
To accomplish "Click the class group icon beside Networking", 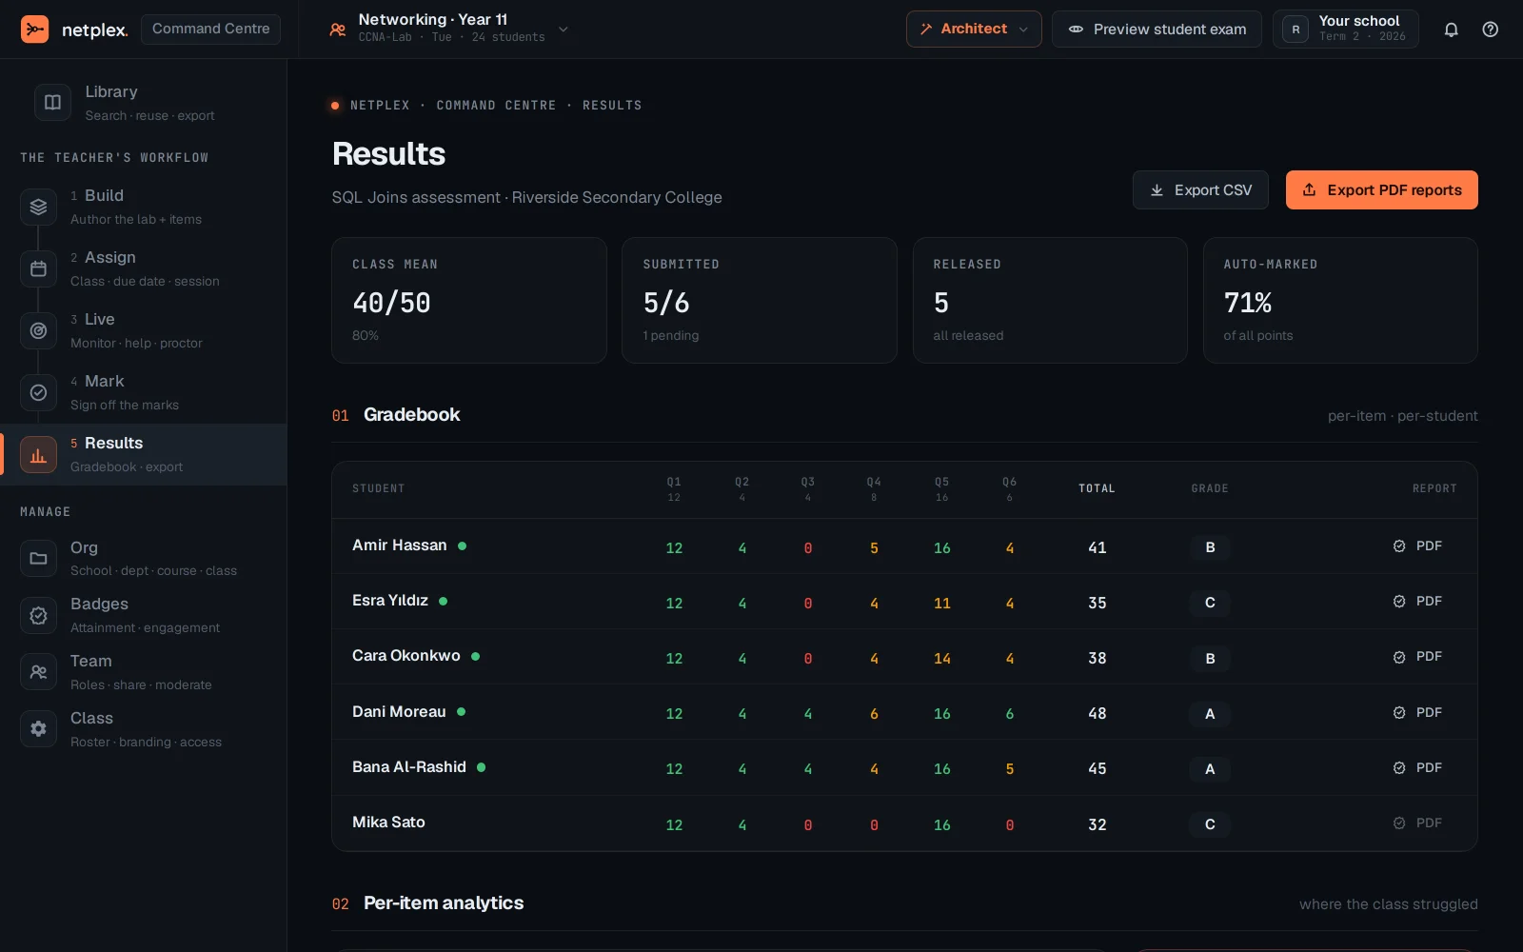I will tap(338, 30).
